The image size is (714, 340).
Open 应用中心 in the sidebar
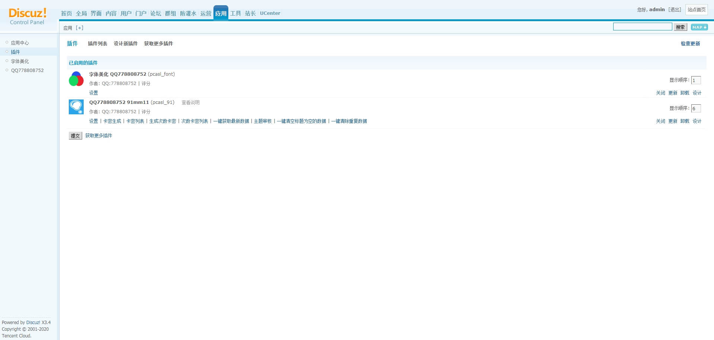click(x=20, y=43)
